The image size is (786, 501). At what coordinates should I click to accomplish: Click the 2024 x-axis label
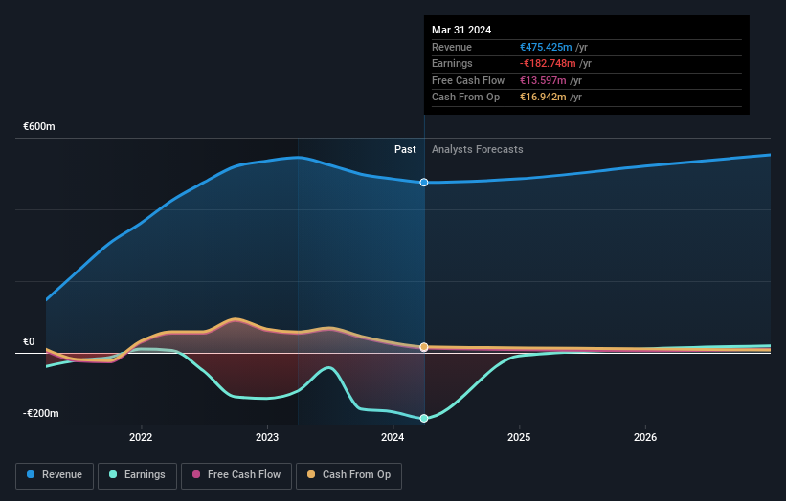pos(393,437)
